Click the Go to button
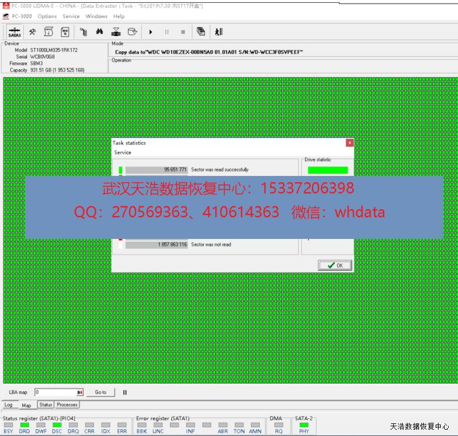 (x=101, y=392)
